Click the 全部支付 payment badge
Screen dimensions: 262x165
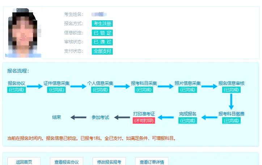click(x=102, y=51)
